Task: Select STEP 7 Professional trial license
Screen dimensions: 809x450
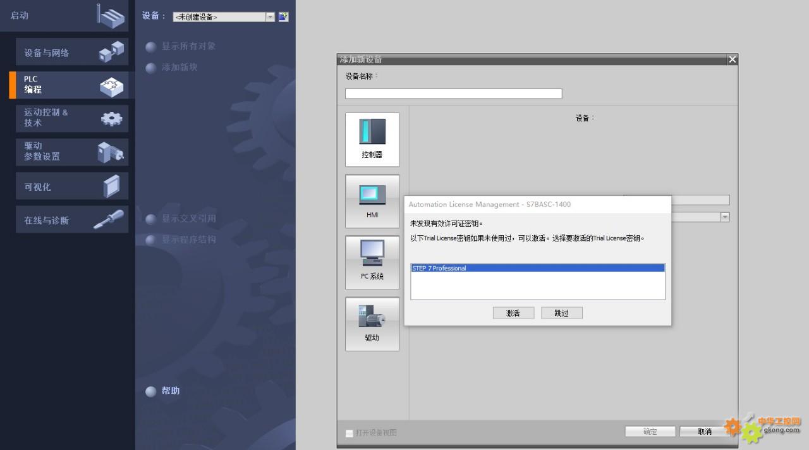Action: 538,268
